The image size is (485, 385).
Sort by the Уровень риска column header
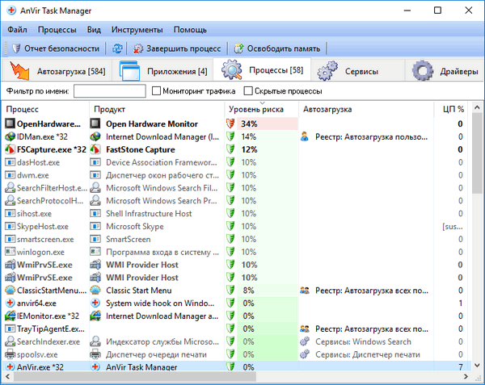(256, 108)
